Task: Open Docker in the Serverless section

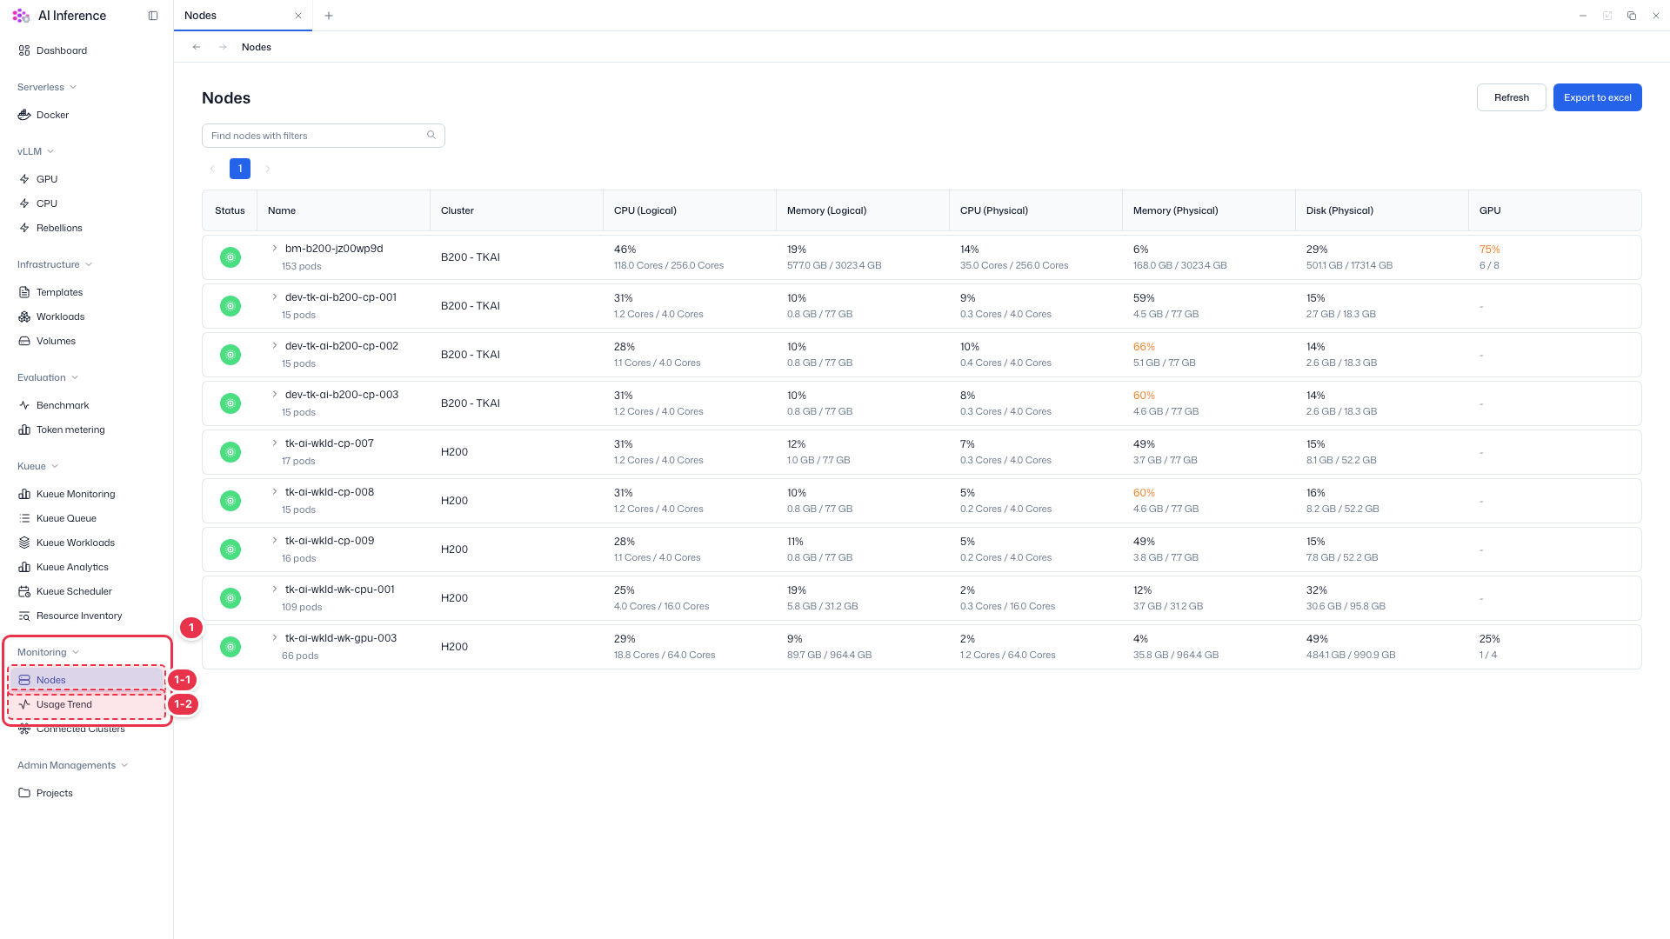Action: click(52, 115)
